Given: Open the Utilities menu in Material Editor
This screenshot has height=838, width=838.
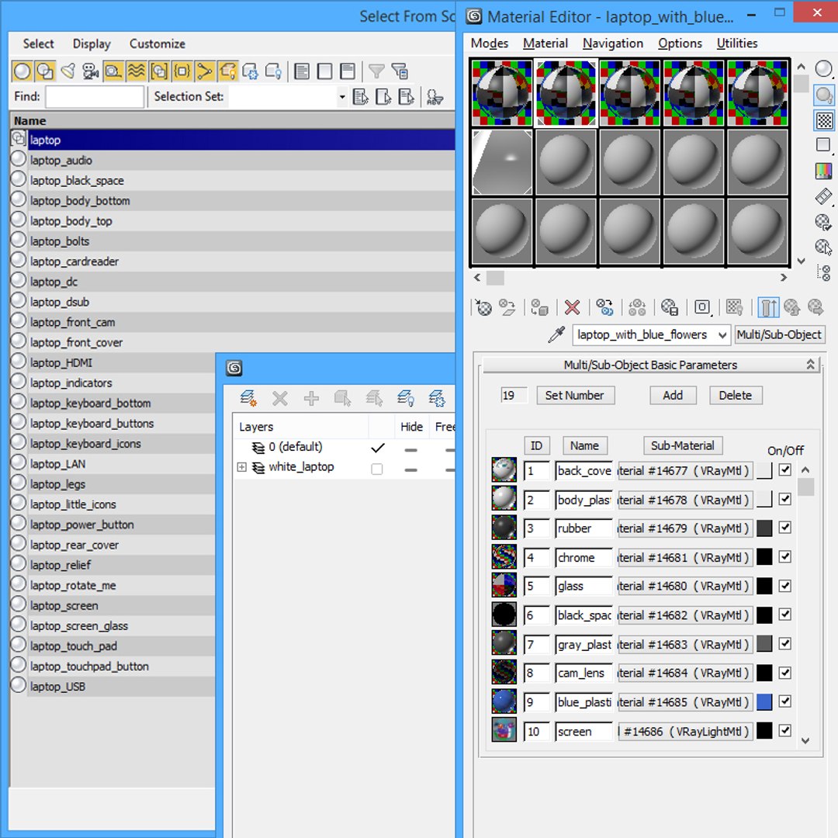Looking at the screenshot, I should click(737, 43).
